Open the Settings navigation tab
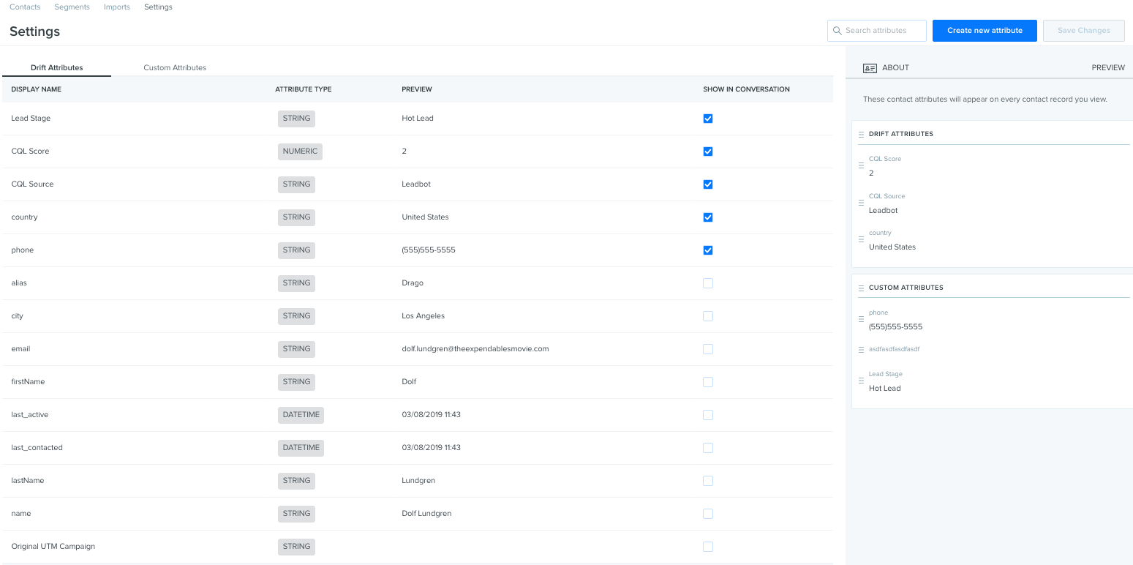Viewport: 1133px width, 565px height. 158,7
